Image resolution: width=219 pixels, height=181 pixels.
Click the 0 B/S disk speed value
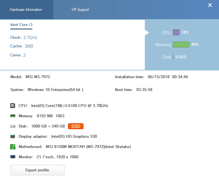181,57
